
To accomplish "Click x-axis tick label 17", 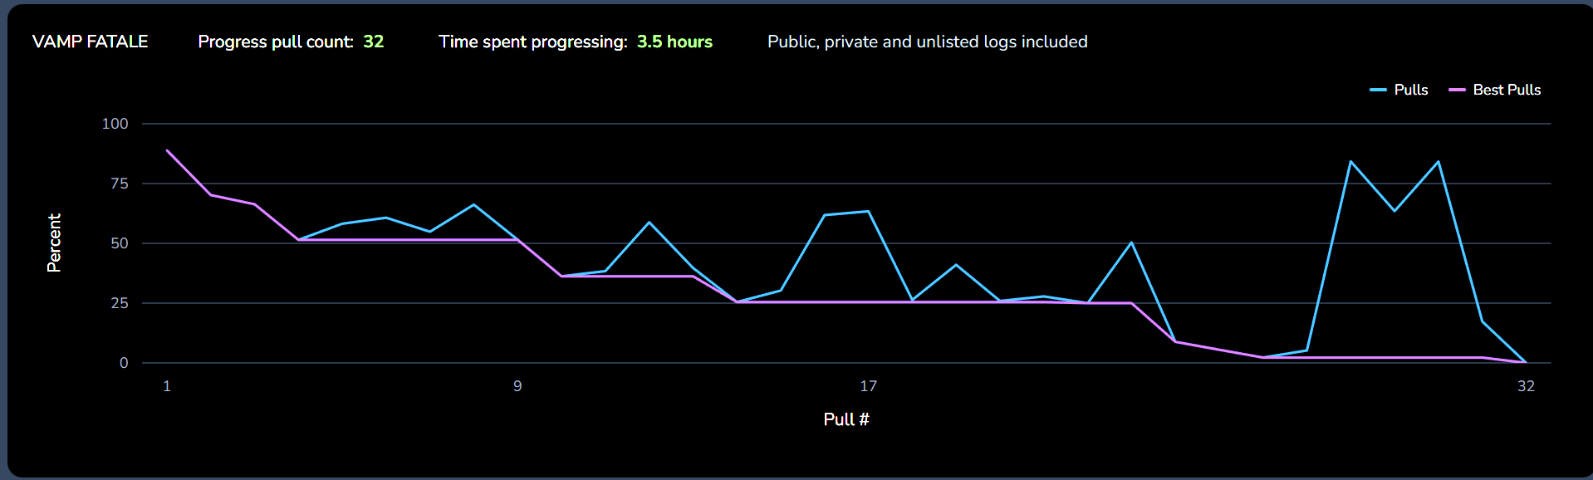I will (x=868, y=386).
